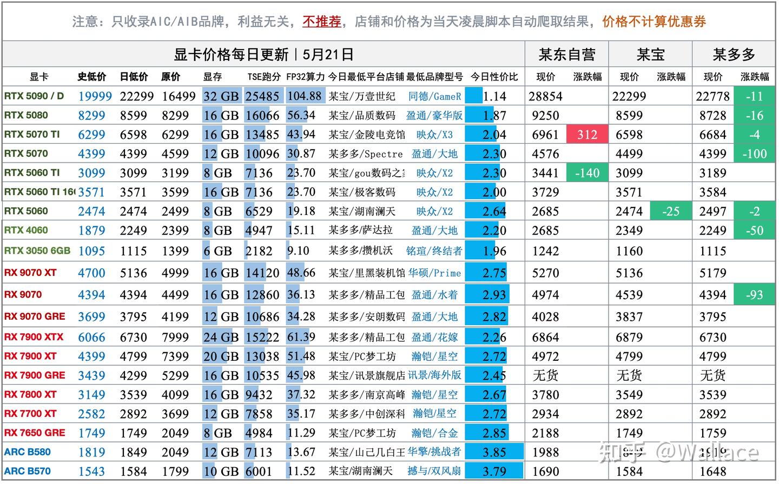This screenshot has width=779, height=484.
Task: Click the green -100 price change cell
Action: 755,153
